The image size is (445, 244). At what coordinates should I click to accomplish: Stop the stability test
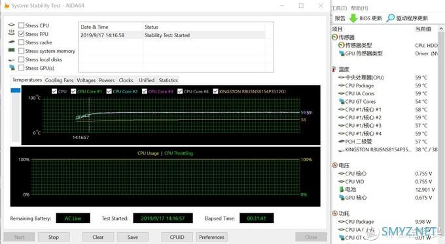click(x=54, y=237)
